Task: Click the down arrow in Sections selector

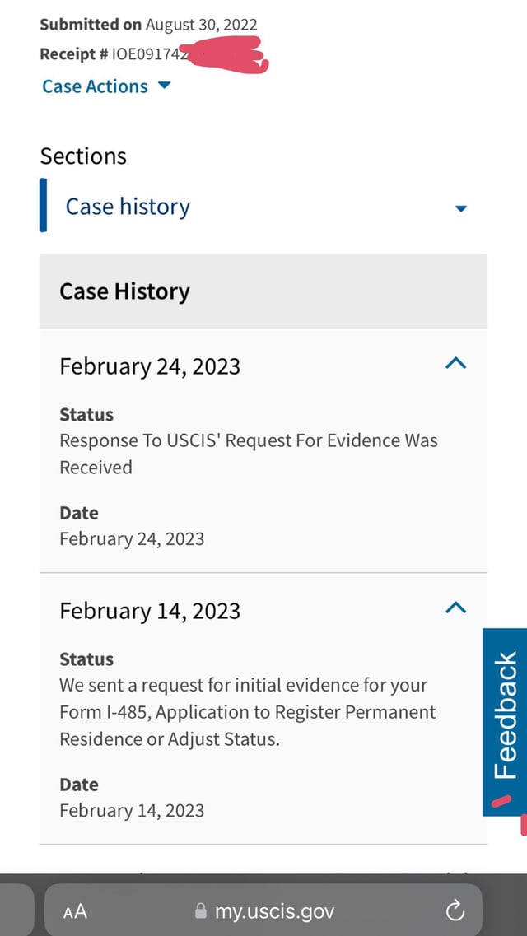Action: 460,208
